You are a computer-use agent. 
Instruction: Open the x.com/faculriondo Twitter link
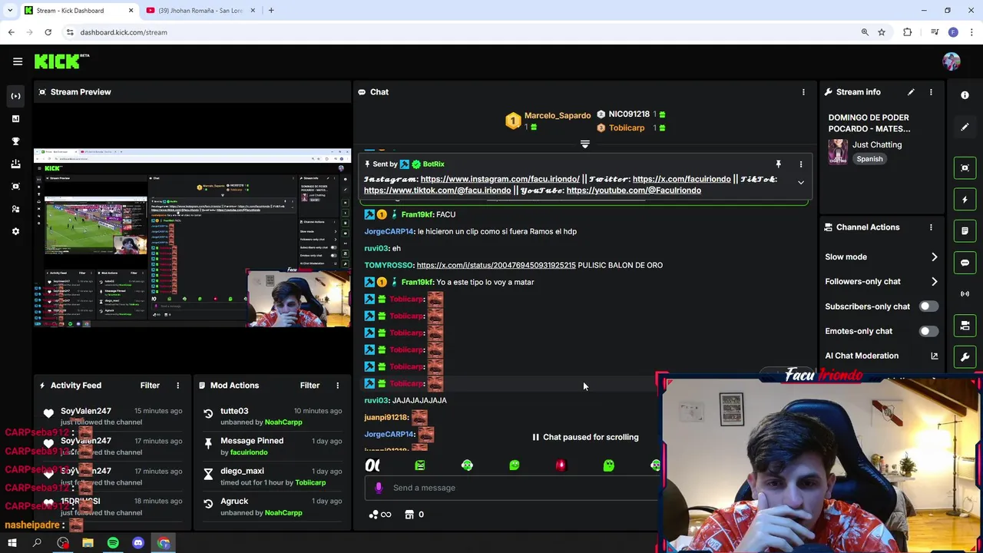click(681, 179)
